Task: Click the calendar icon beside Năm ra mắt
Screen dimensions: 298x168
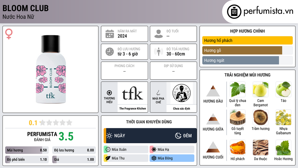Action: click(x=110, y=34)
